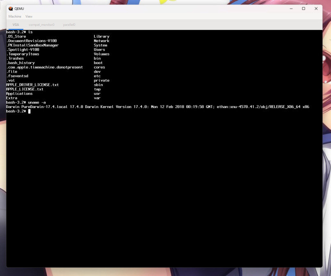Click the blinking cursor at the last bash prompt
This screenshot has height=276, width=331.
click(30, 111)
